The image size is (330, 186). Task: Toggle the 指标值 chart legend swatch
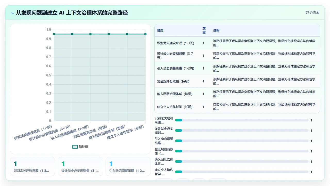click(x=75, y=146)
